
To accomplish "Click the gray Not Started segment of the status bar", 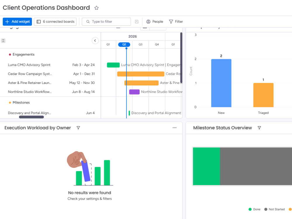I will click(256, 166).
